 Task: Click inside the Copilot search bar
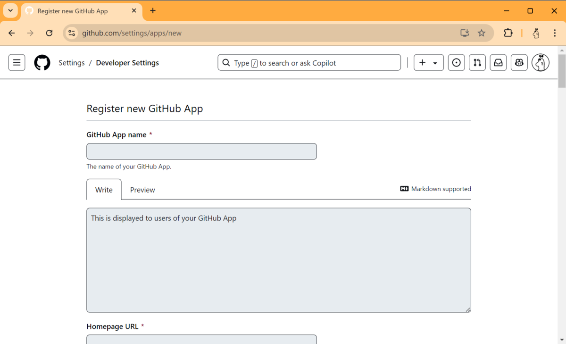coord(309,62)
